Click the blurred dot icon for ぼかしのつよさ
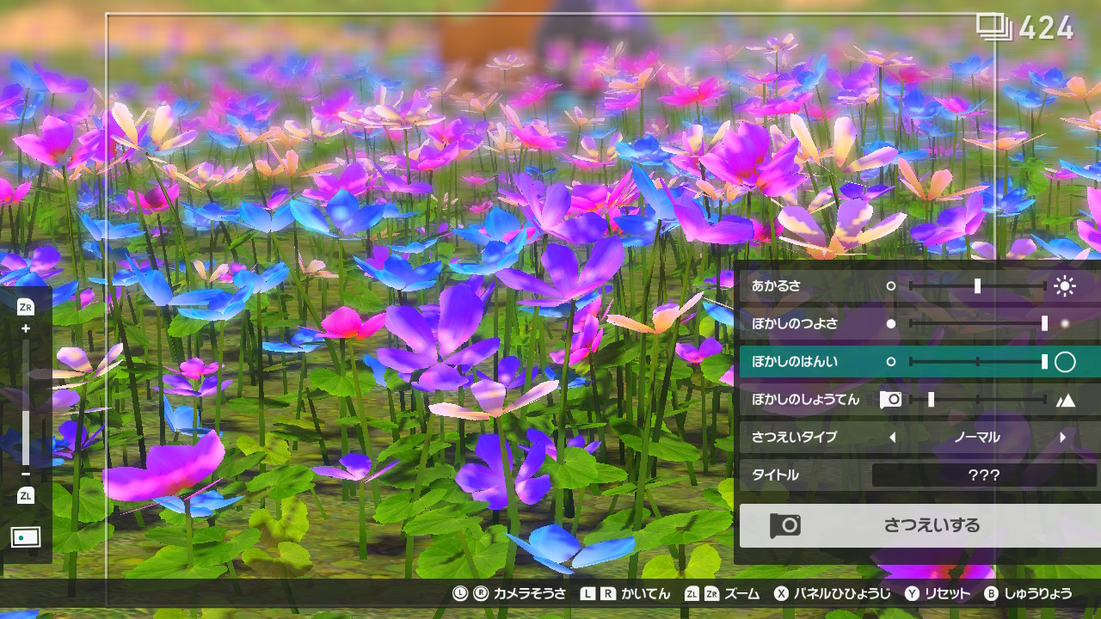 coord(1065,324)
